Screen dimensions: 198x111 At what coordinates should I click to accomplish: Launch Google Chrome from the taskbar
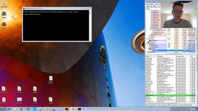[x=22, y=109]
